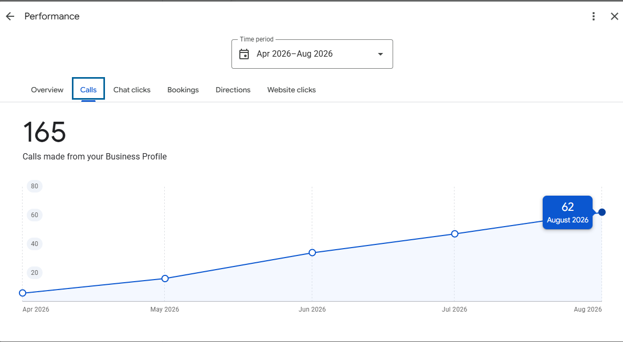Viewport: 623px width, 342px height.
Task: Click the Aug 2026 x-axis label
Action: pos(588,309)
